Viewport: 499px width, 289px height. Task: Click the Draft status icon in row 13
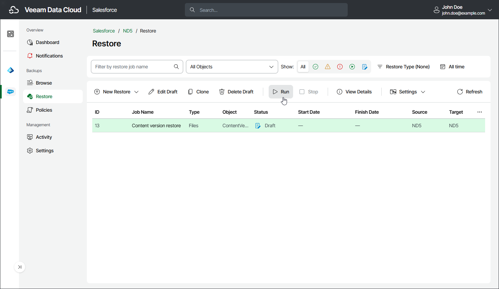coord(258,126)
